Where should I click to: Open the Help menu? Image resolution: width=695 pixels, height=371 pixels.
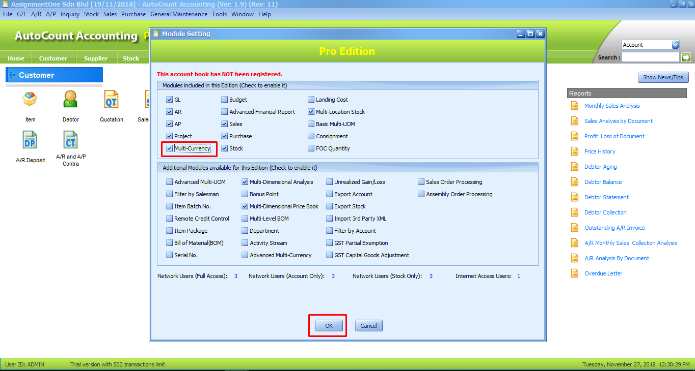coord(264,14)
